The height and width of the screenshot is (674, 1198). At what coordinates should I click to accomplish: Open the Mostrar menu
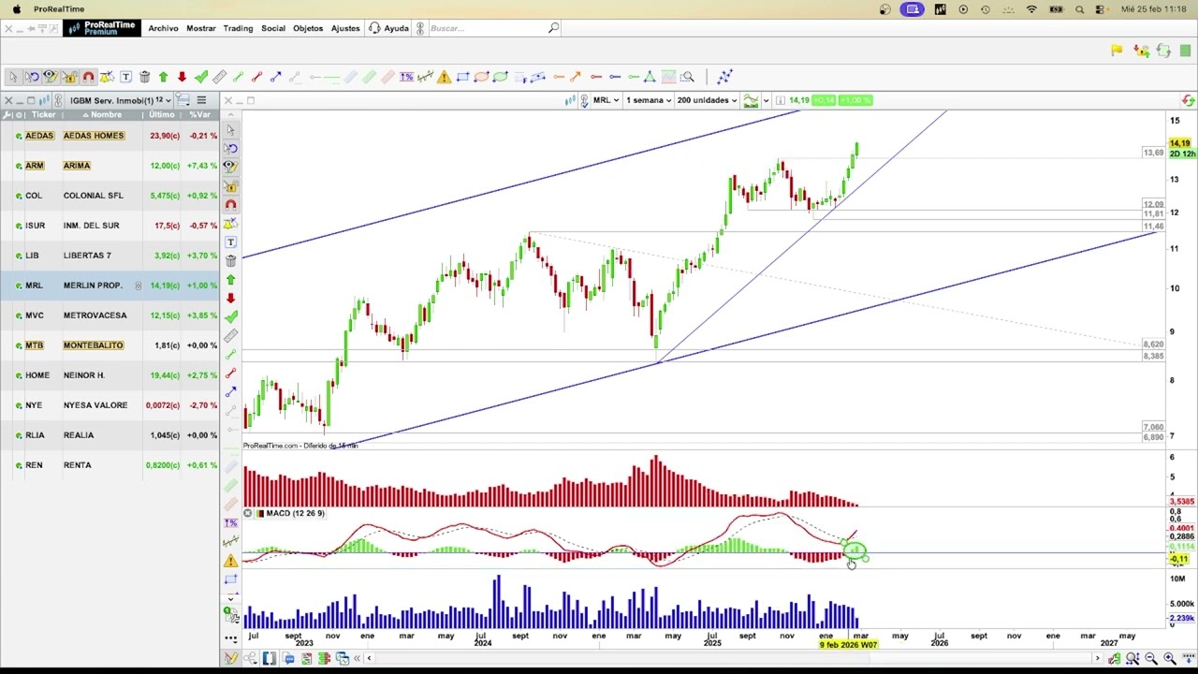[x=201, y=28]
